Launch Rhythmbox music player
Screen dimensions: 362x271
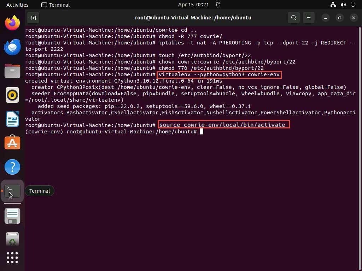coord(12,95)
